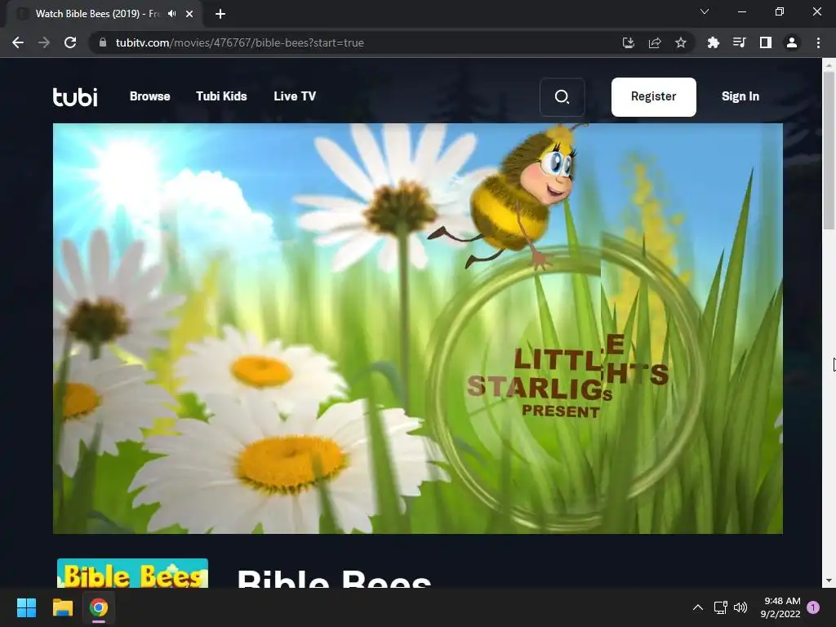This screenshot has height=627, width=836.
Task: Open Live TV page
Action: (x=295, y=96)
